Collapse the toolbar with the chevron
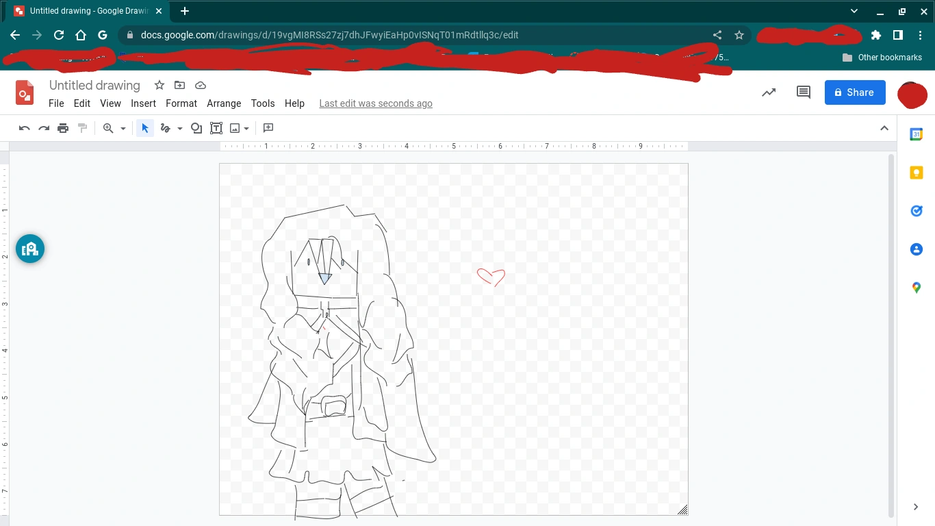 [x=884, y=128]
